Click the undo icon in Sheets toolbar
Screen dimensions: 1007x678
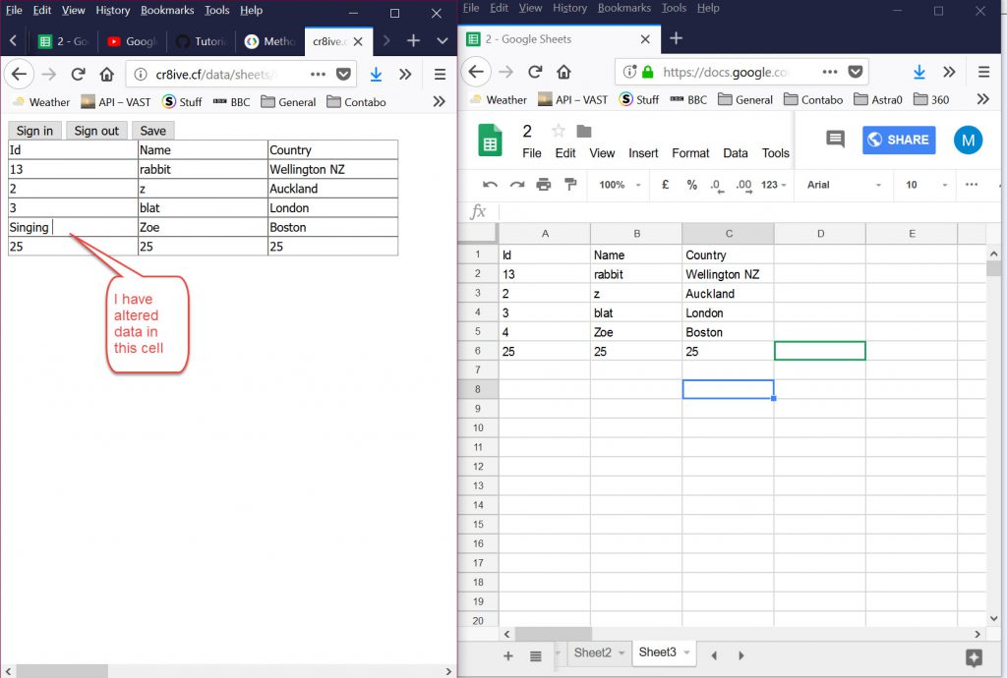(490, 185)
